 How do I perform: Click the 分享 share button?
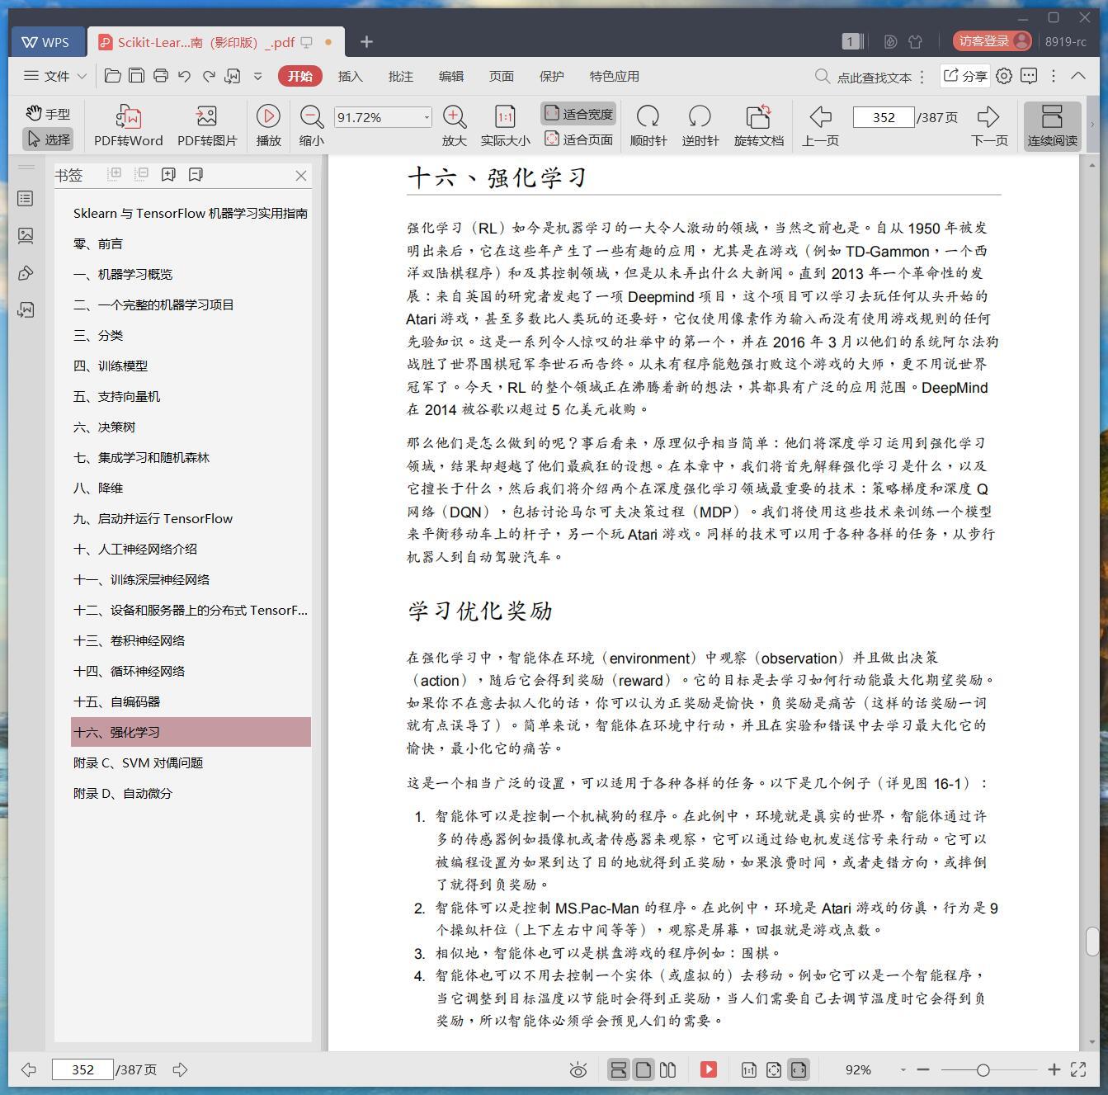(964, 76)
